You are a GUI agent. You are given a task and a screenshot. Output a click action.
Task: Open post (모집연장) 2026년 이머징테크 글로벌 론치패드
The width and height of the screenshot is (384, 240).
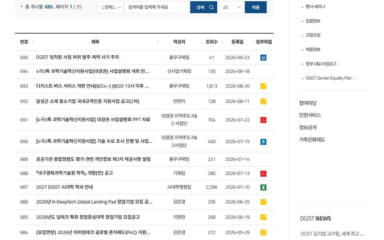click(93, 232)
